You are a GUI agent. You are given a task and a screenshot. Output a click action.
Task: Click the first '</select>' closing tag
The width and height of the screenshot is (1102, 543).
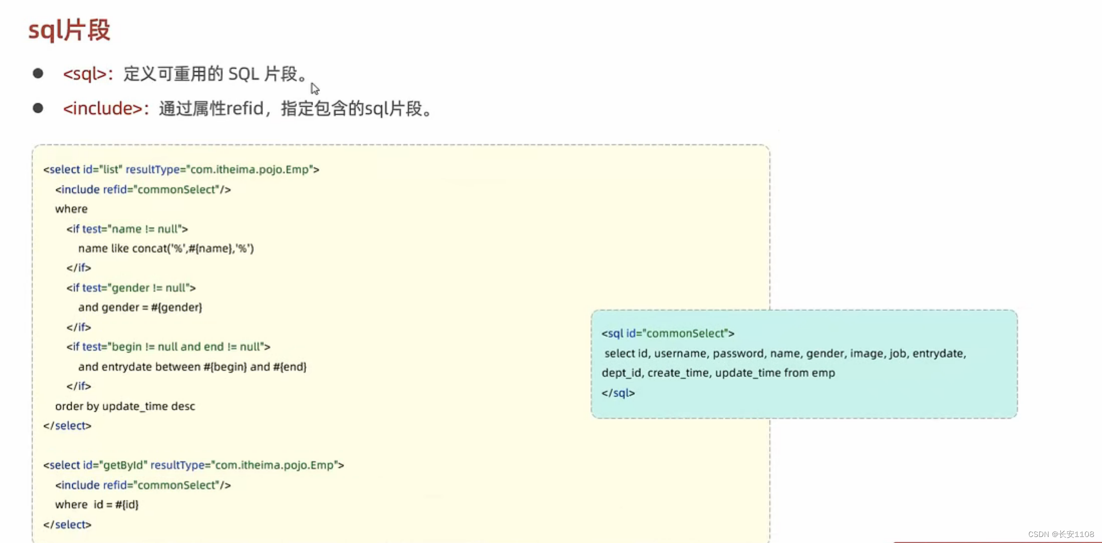(x=67, y=426)
